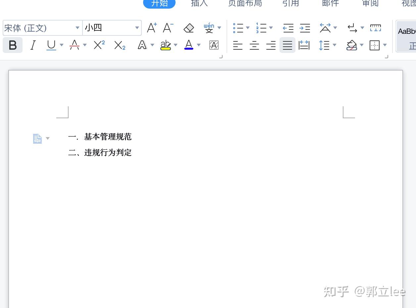The height and width of the screenshot is (308, 416).
Task: Switch to the 审阅 tab
Action: point(370,3)
